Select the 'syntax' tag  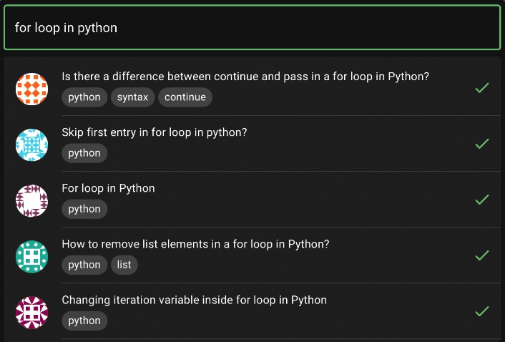click(132, 97)
